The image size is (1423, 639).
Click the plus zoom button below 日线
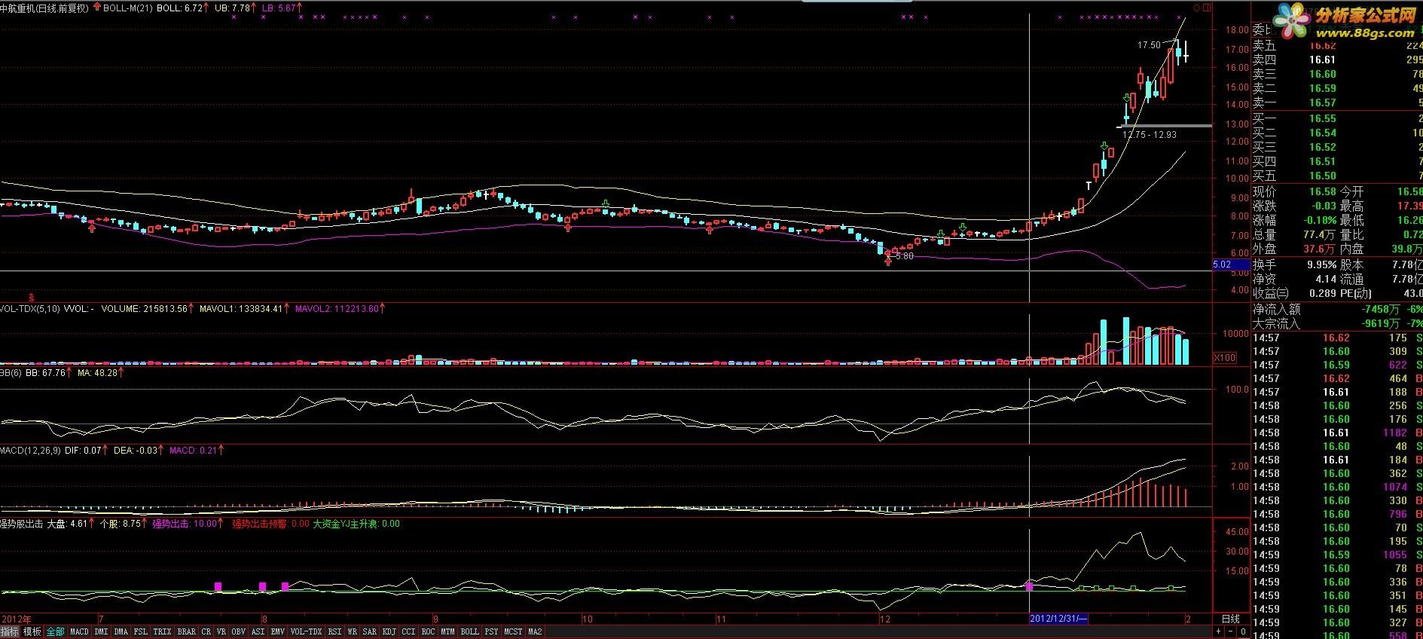[x=1220, y=632]
